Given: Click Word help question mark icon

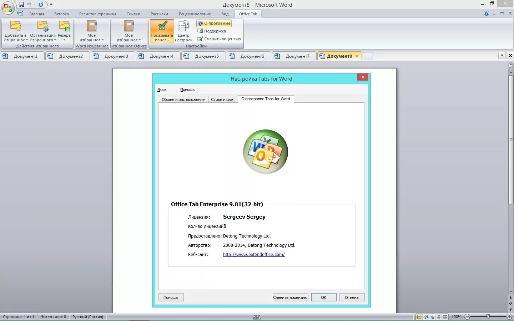Looking at the screenshot, I should pyautogui.click(x=487, y=13).
